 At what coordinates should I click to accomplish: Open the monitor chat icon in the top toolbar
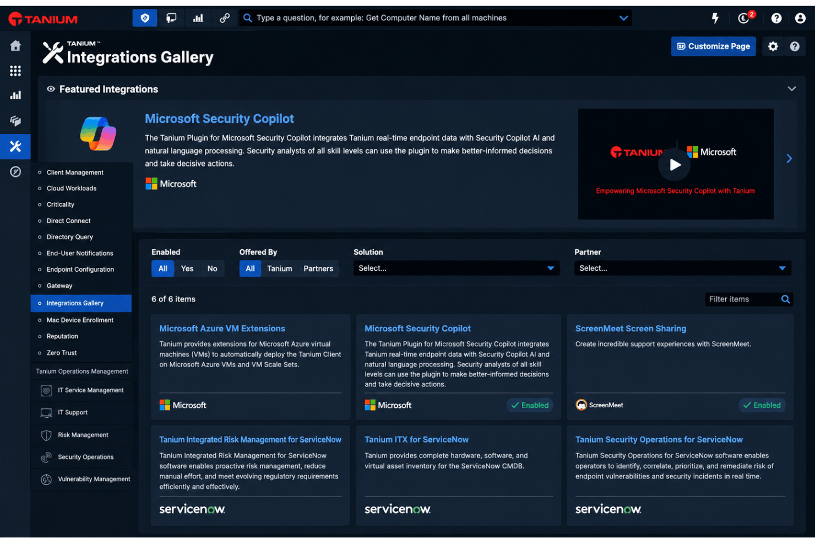171,18
